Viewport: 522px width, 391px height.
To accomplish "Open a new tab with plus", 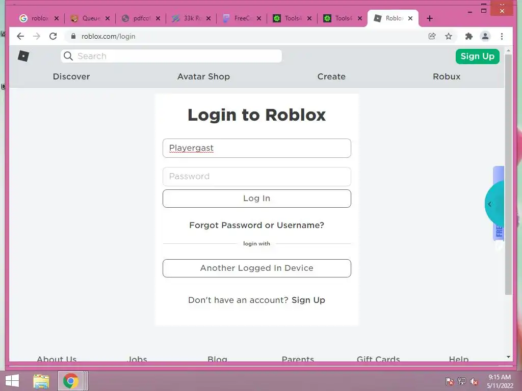I will coord(430,18).
